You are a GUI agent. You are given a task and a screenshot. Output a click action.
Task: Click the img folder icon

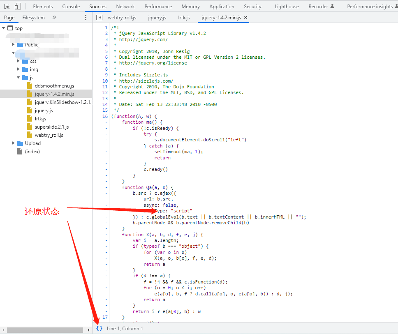pyautogui.click(x=25, y=69)
